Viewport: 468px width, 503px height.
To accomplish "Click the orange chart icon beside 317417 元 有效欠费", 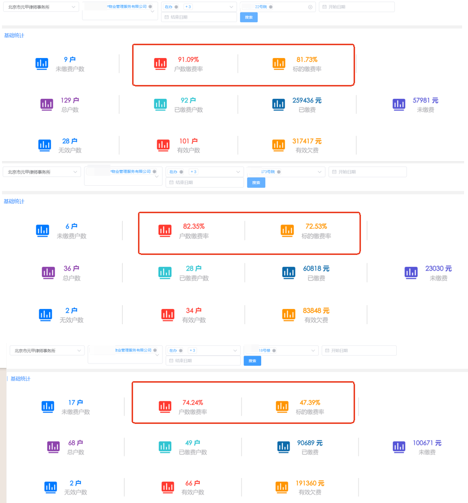I will coord(279,145).
